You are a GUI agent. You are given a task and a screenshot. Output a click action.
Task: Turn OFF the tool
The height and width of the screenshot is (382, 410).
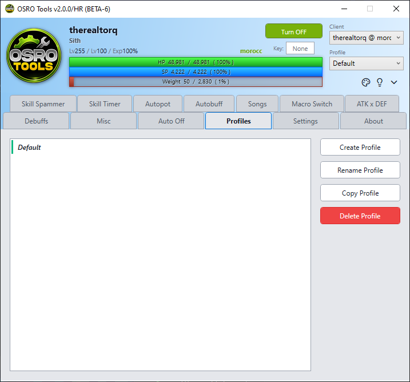click(x=294, y=31)
